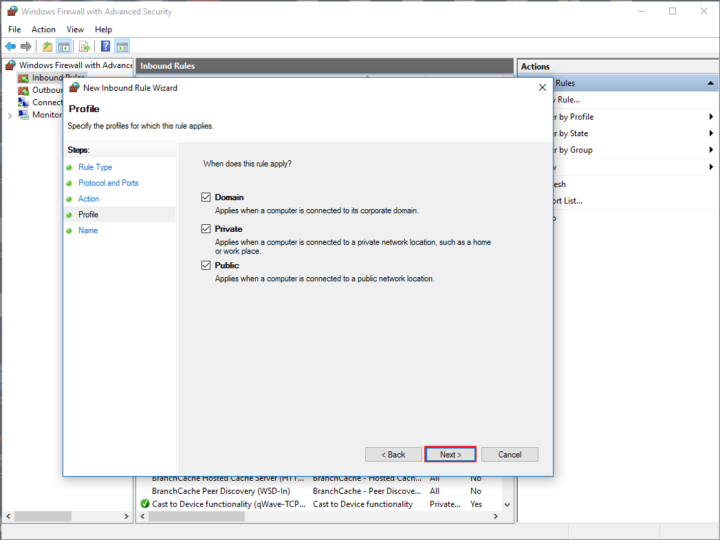Click the Forward arrow in the toolbar
Screen dimensions: 720x540
[26, 46]
